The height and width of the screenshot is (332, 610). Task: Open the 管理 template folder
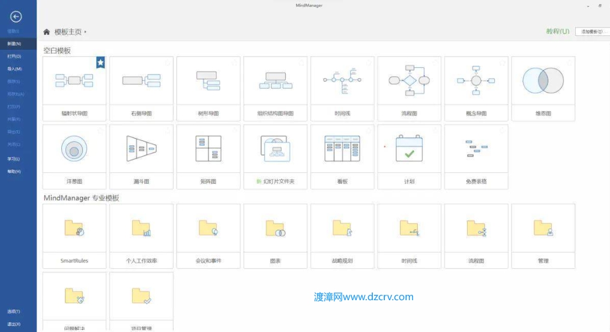point(543,237)
